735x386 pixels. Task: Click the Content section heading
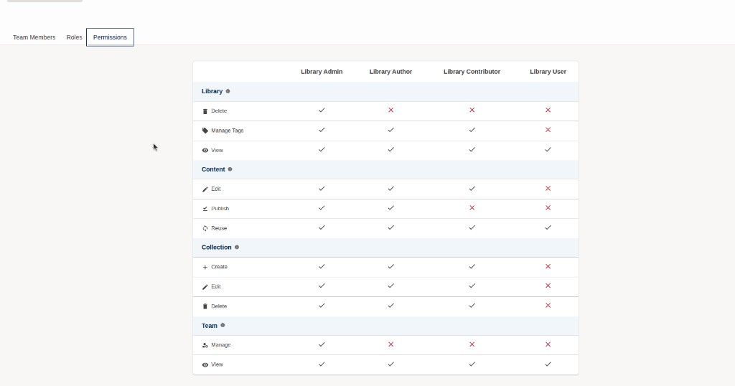[213, 169]
